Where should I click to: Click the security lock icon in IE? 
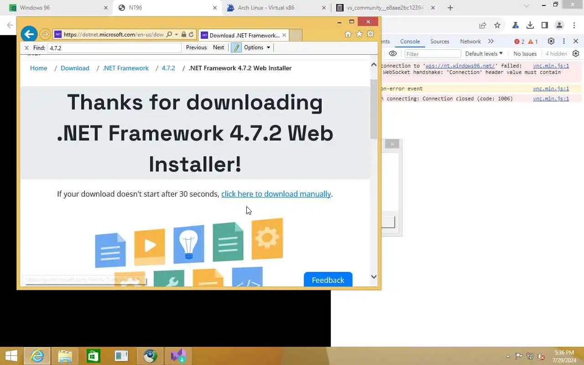click(183, 35)
